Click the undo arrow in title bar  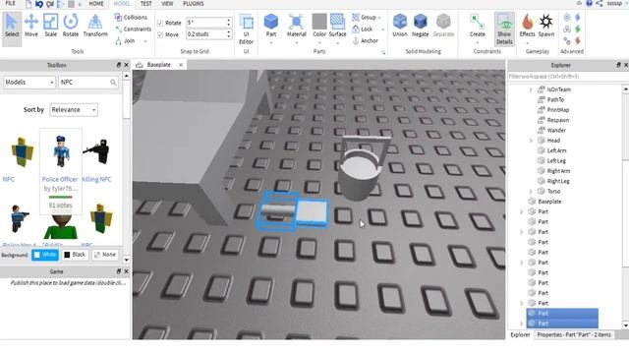(x=39, y=4)
